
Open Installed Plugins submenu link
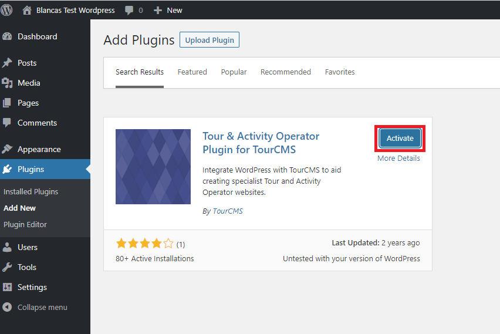pyautogui.click(x=31, y=191)
